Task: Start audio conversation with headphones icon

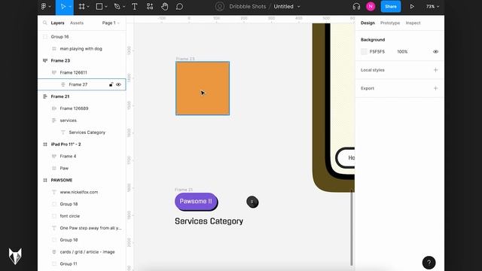Action: point(356,7)
